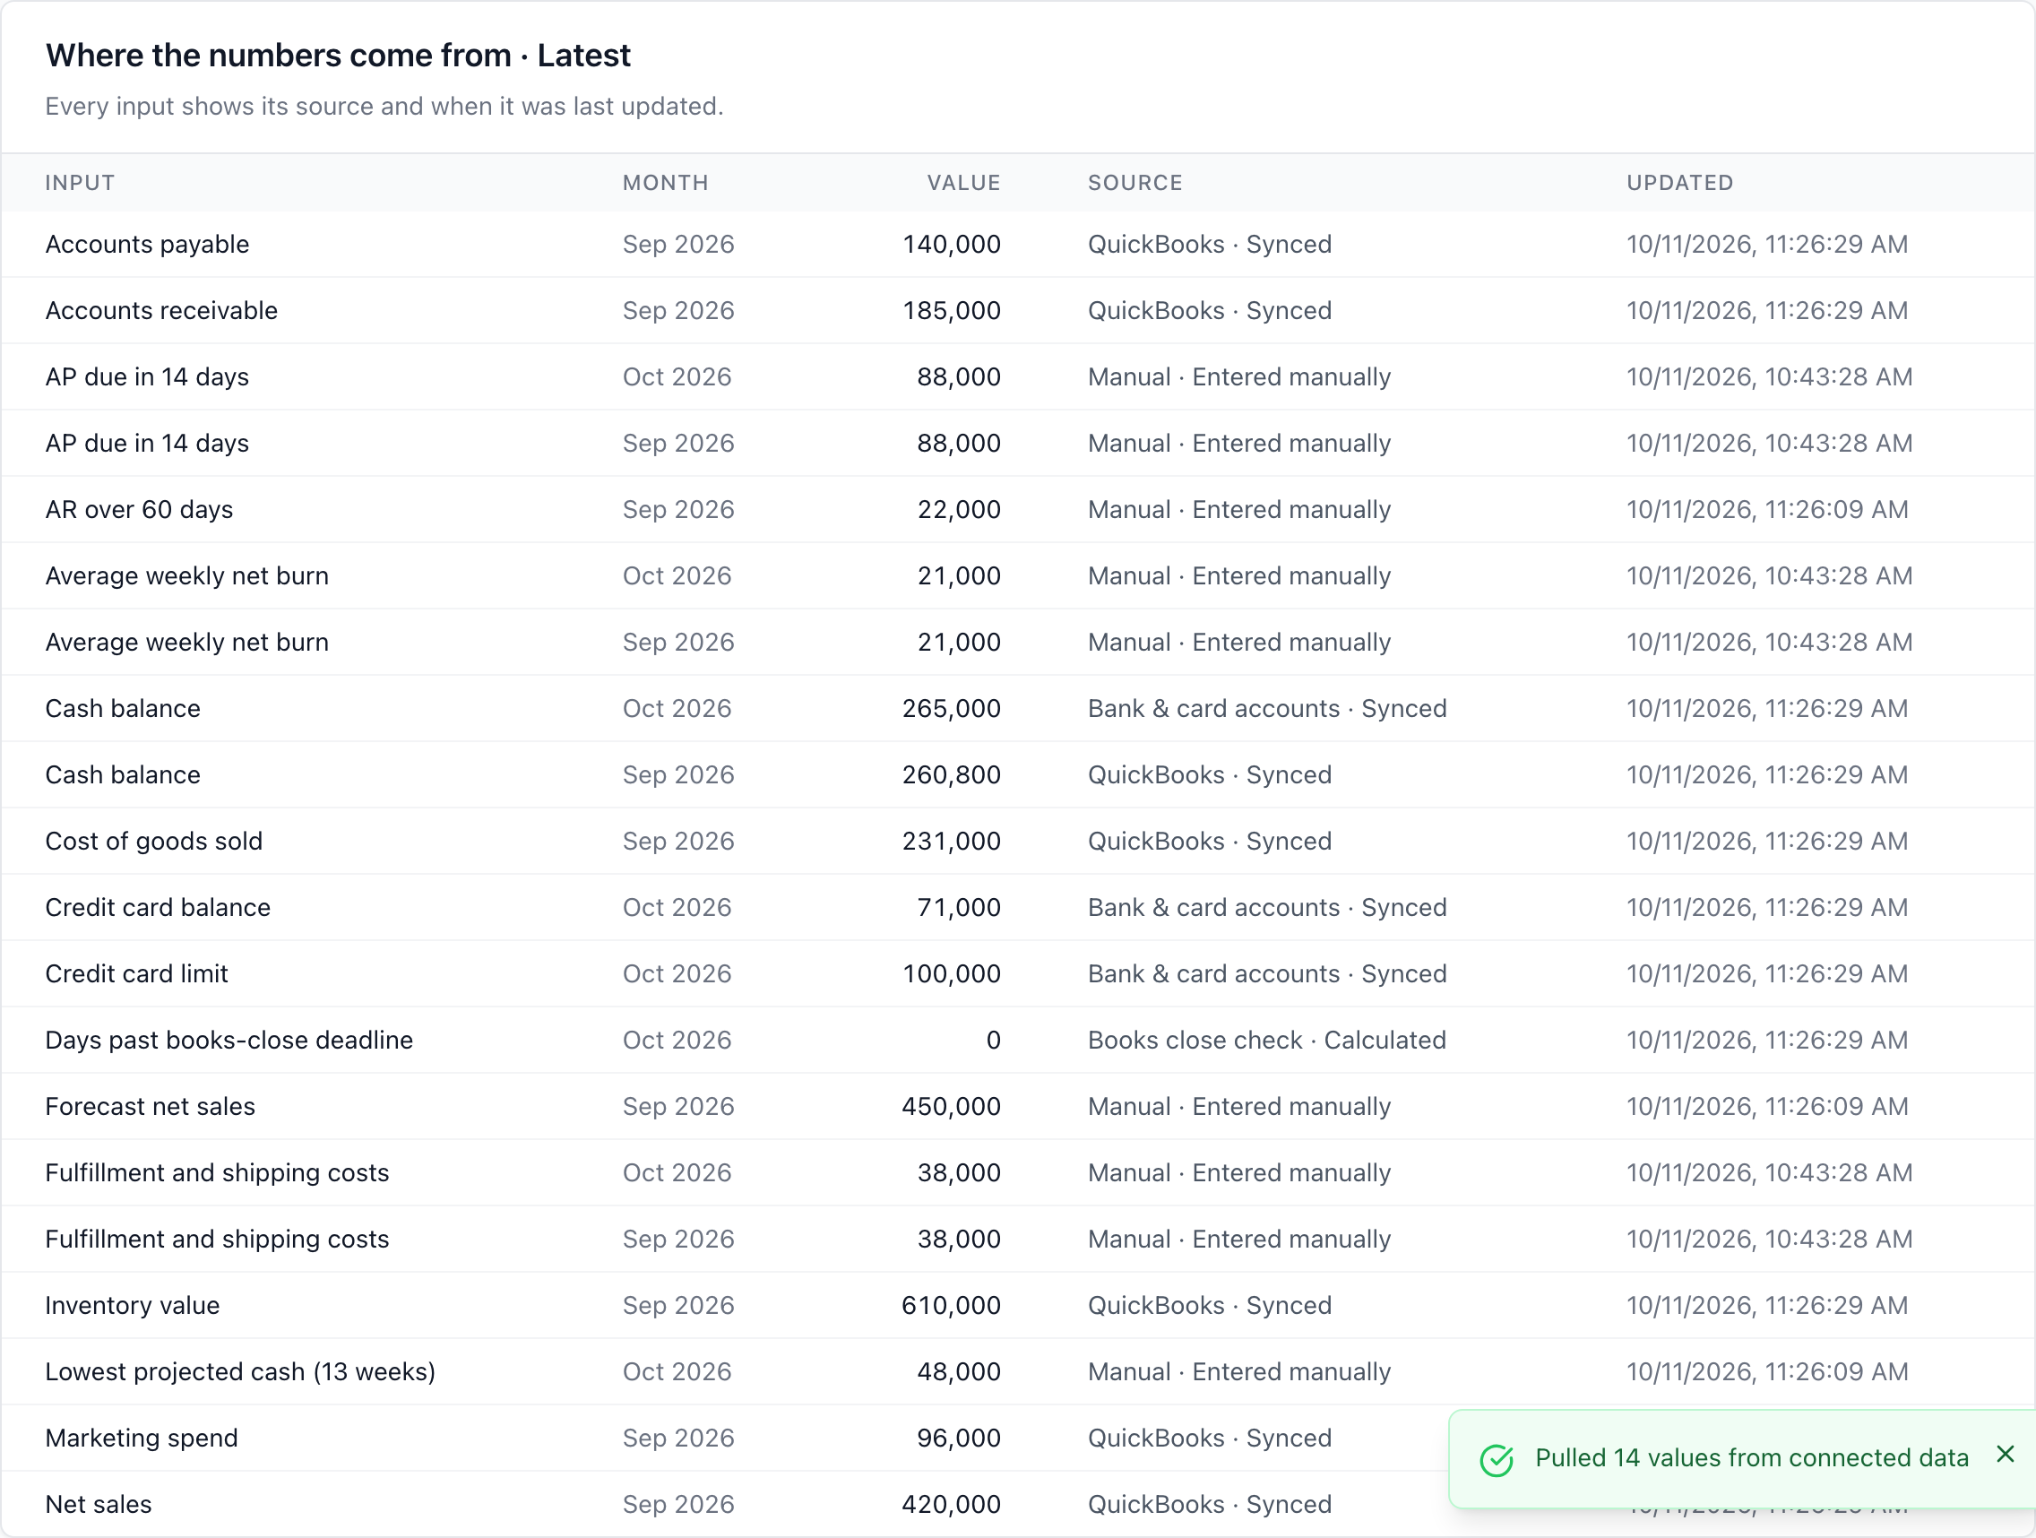Select Lowest projected cash (13 weeks) row

point(1018,1371)
